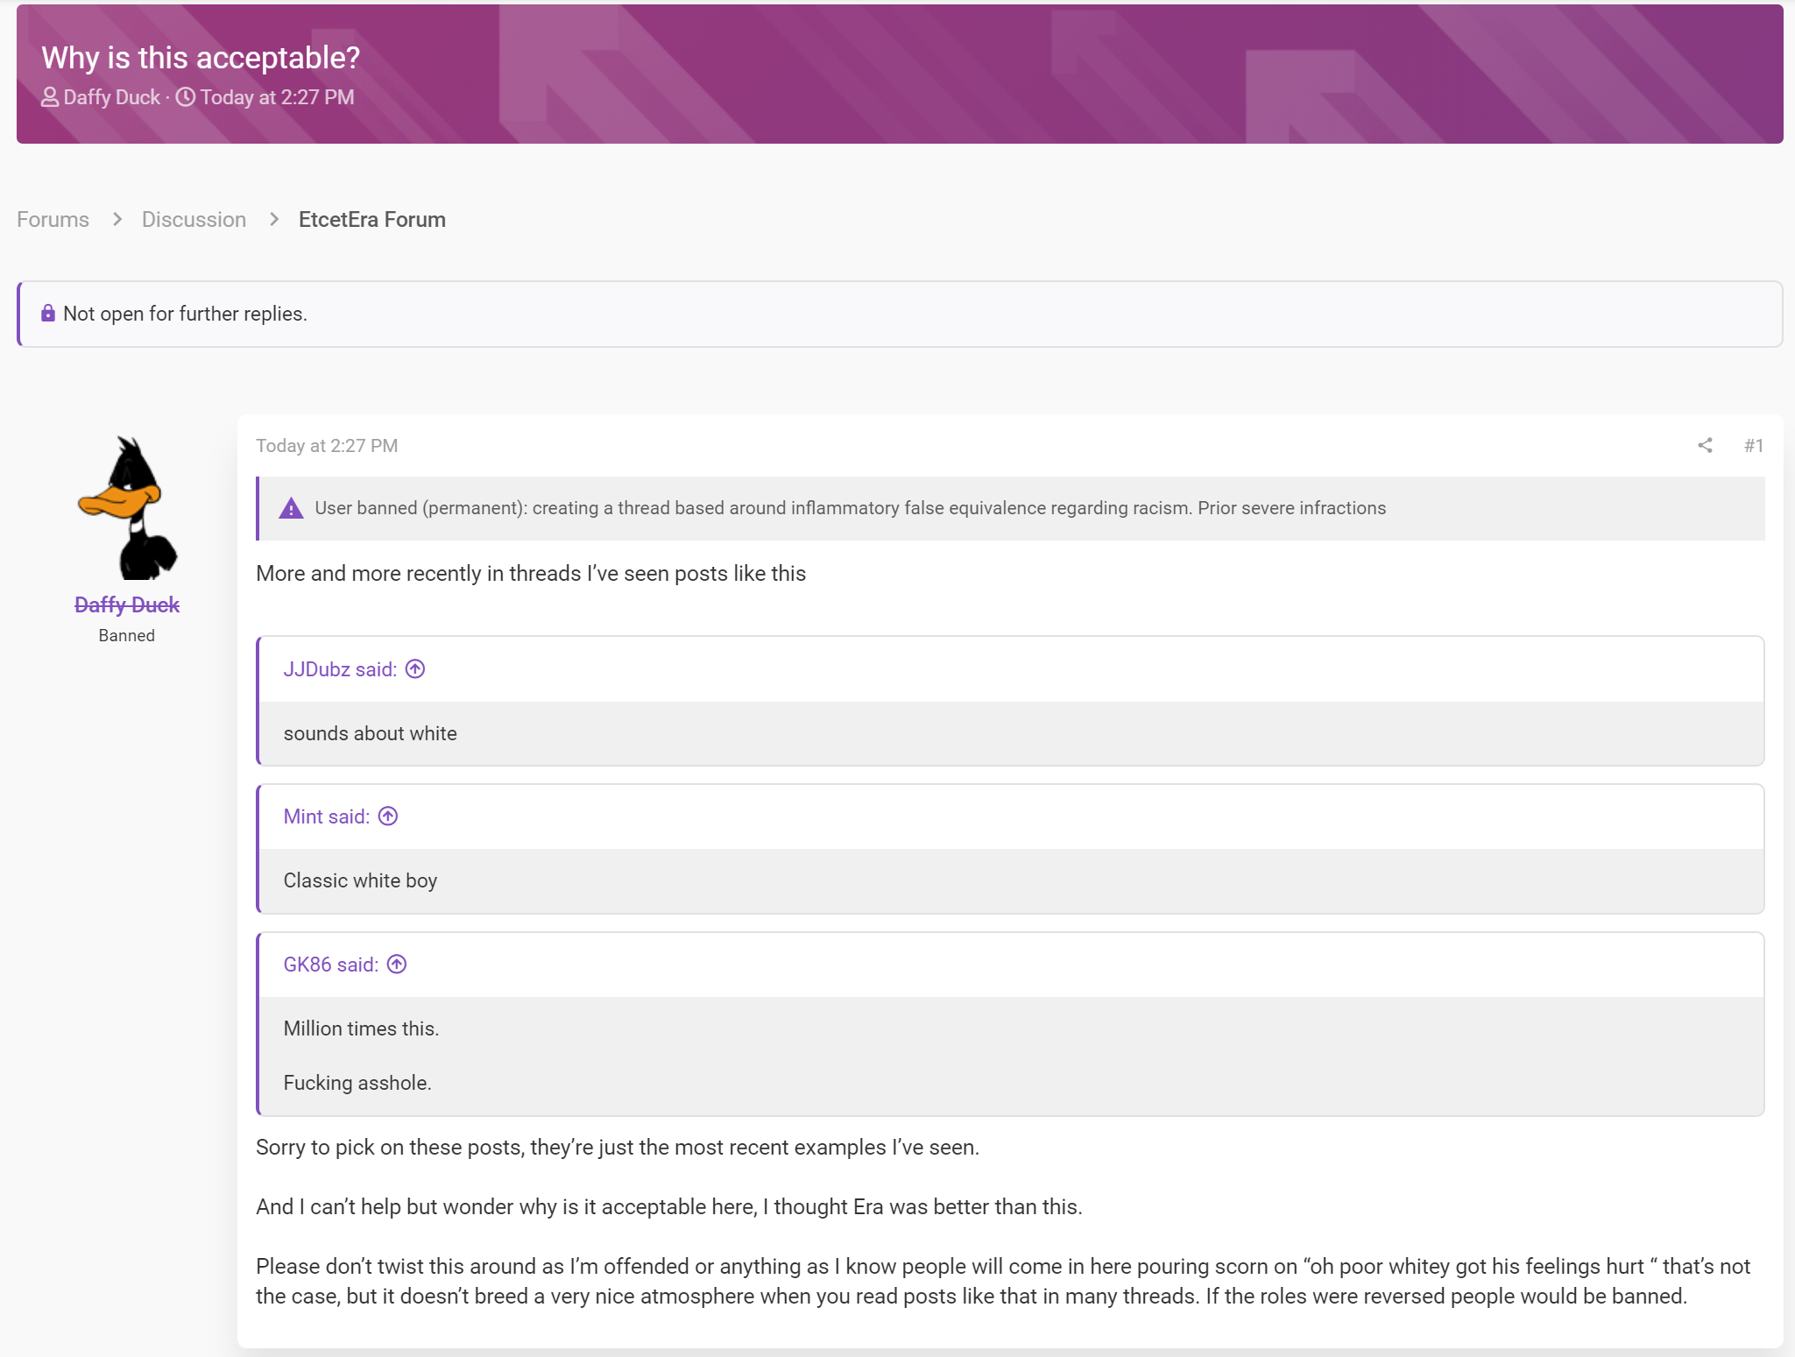This screenshot has width=1795, height=1357.
Task: Click the 'GK86 said:' quote link
Action: click(x=331, y=965)
